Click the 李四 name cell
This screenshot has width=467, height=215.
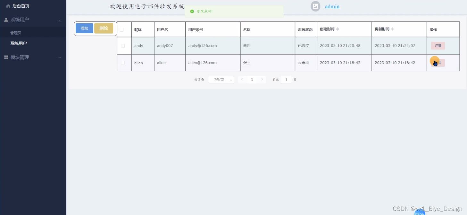point(247,46)
